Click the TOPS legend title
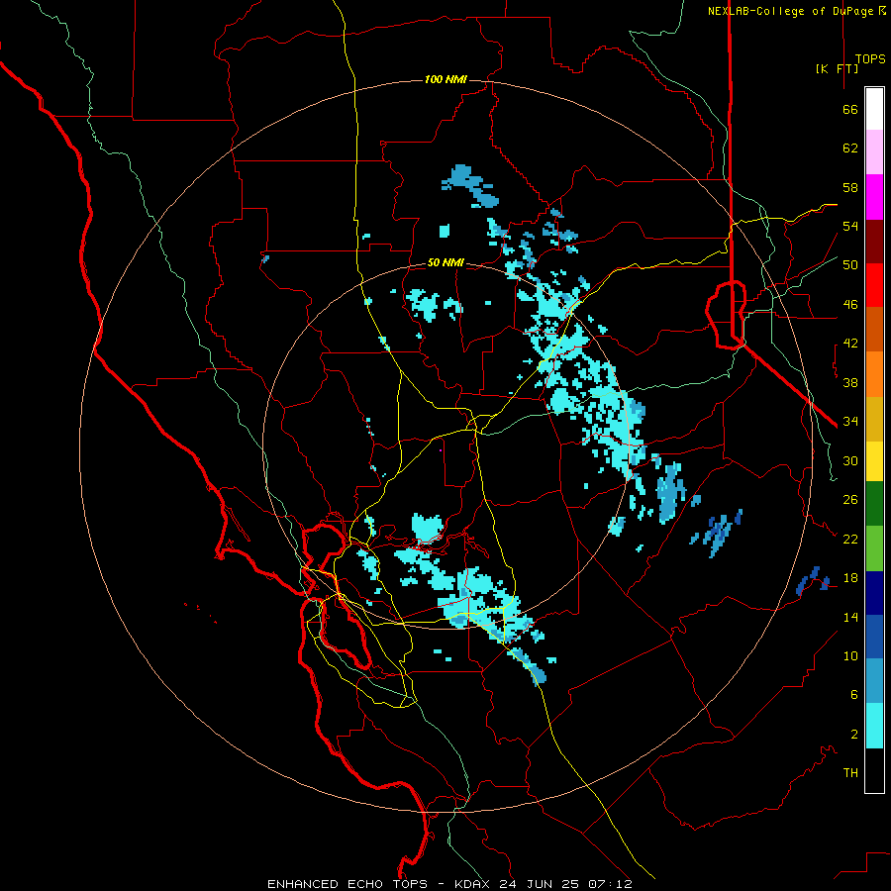The image size is (891, 891). click(x=870, y=58)
